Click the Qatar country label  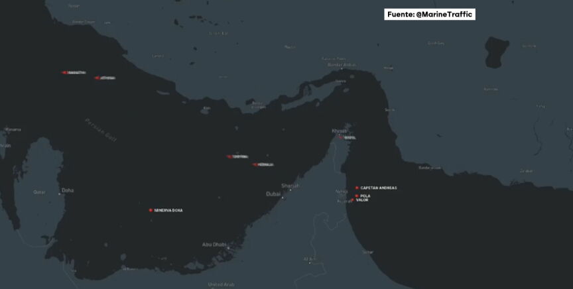coord(39,192)
